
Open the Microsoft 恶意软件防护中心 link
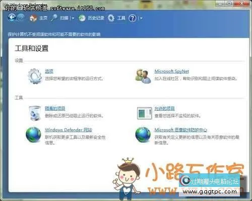181,130
